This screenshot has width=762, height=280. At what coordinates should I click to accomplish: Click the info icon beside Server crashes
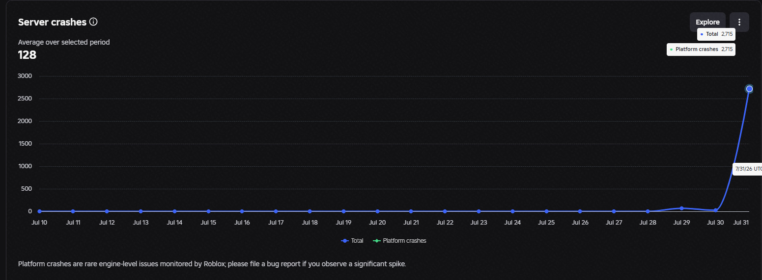point(93,22)
